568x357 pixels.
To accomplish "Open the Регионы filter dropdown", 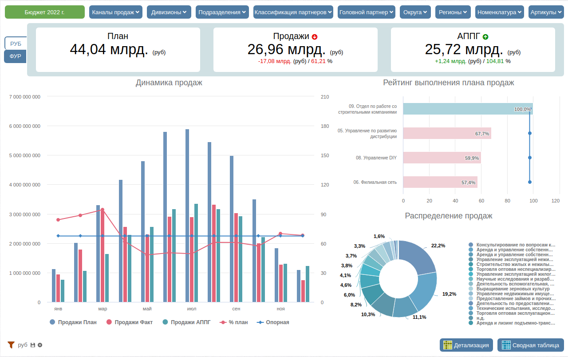I will point(453,12).
